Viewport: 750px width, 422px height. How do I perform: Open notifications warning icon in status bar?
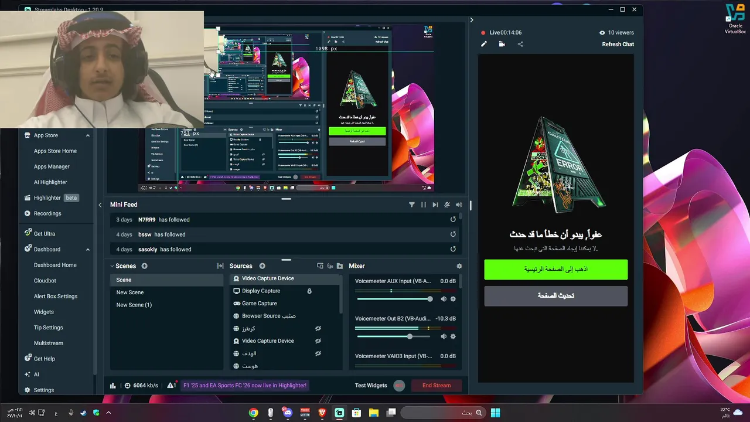click(x=172, y=385)
